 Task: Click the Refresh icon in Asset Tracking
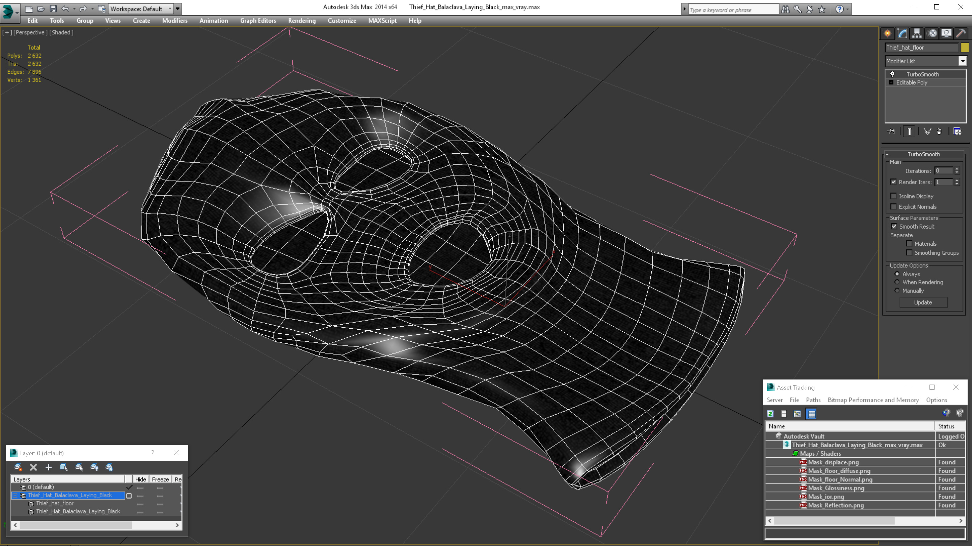pos(771,414)
